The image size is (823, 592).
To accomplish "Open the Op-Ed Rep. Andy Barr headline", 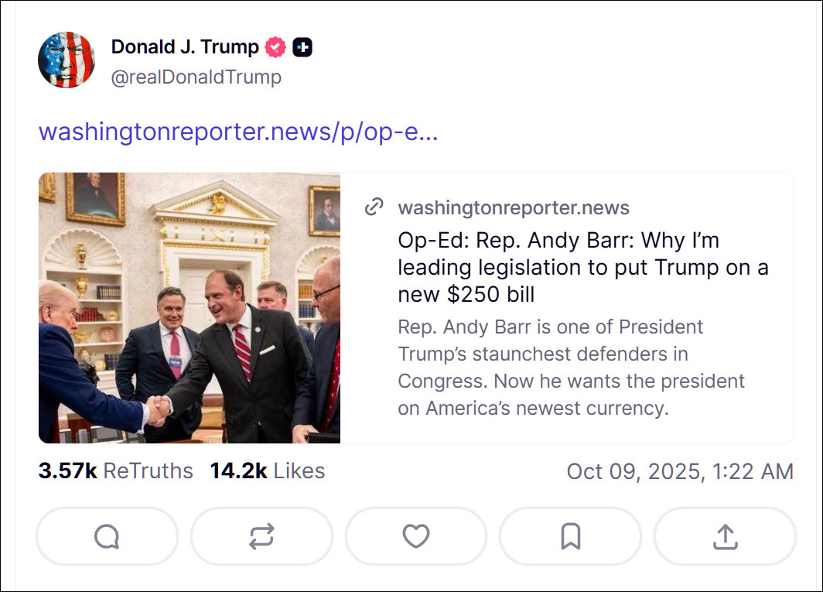I will (582, 267).
